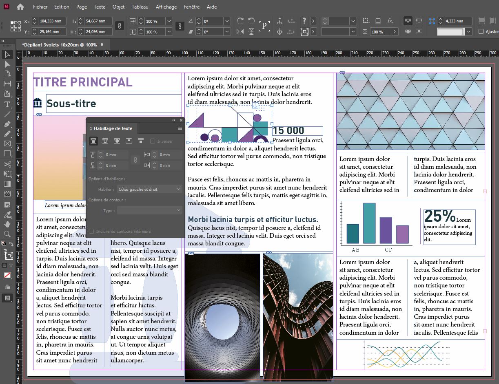The height and width of the screenshot is (384, 499).
Task: Select the Note tool
Action: click(x=7, y=204)
